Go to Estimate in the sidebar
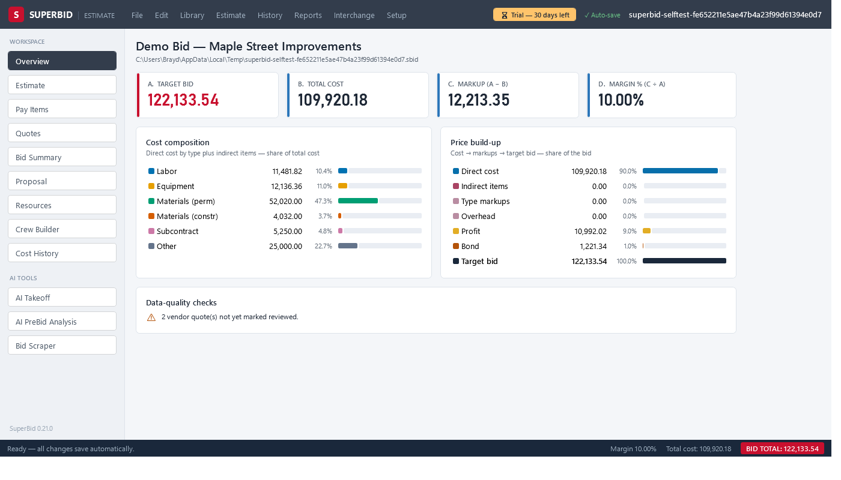 (x=62, y=85)
